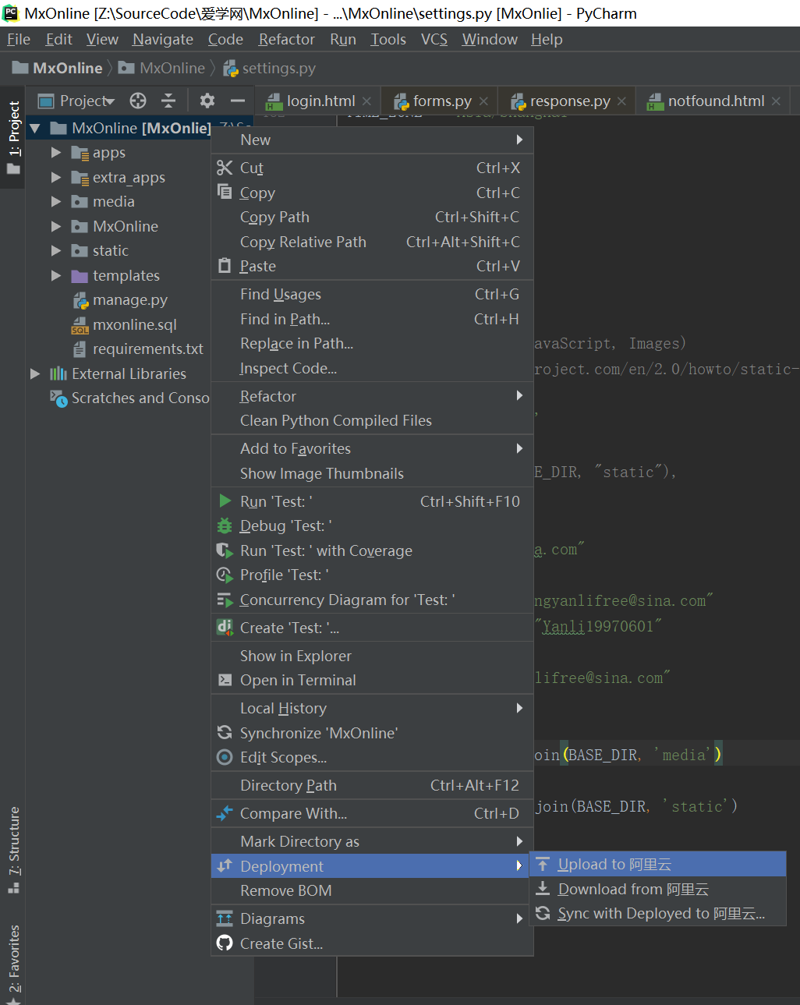Click the Sync with Deployed icon

click(x=543, y=913)
